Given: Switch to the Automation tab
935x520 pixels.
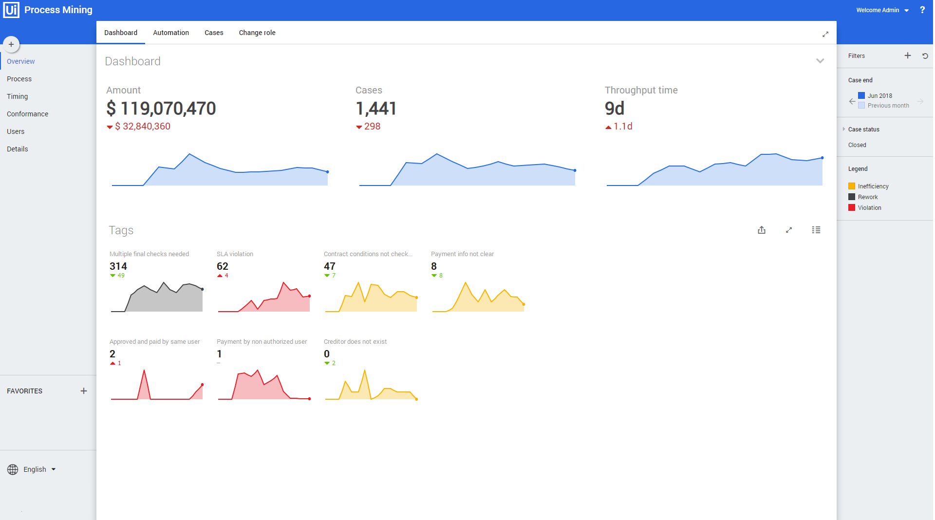Looking at the screenshot, I should tap(170, 33).
